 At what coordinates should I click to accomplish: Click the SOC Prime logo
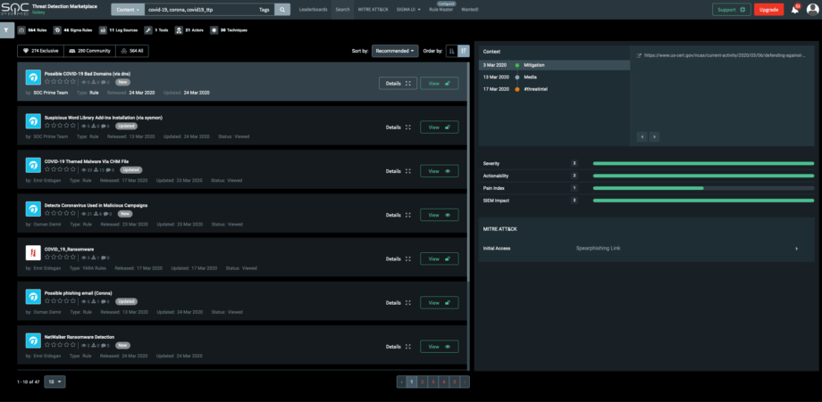pyautogui.click(x=14, y=10)
